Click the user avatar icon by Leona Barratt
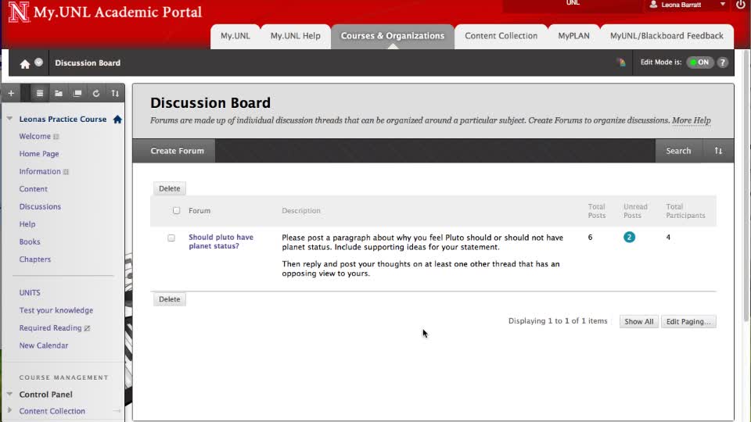The image size is (751, 422). [x=653, y=5]
